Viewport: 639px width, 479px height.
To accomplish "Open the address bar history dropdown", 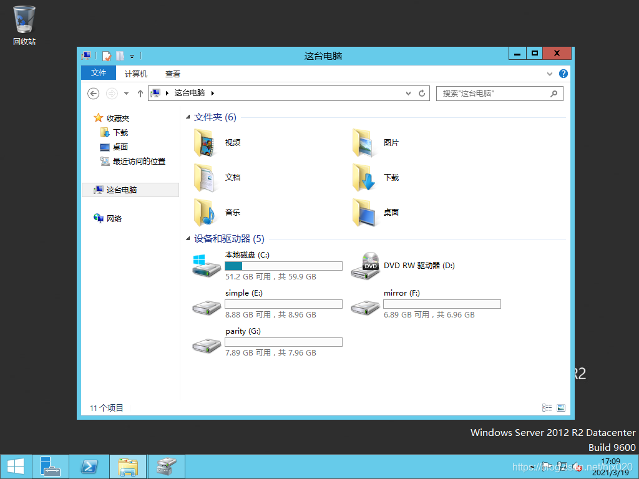I will pos(408,94).
